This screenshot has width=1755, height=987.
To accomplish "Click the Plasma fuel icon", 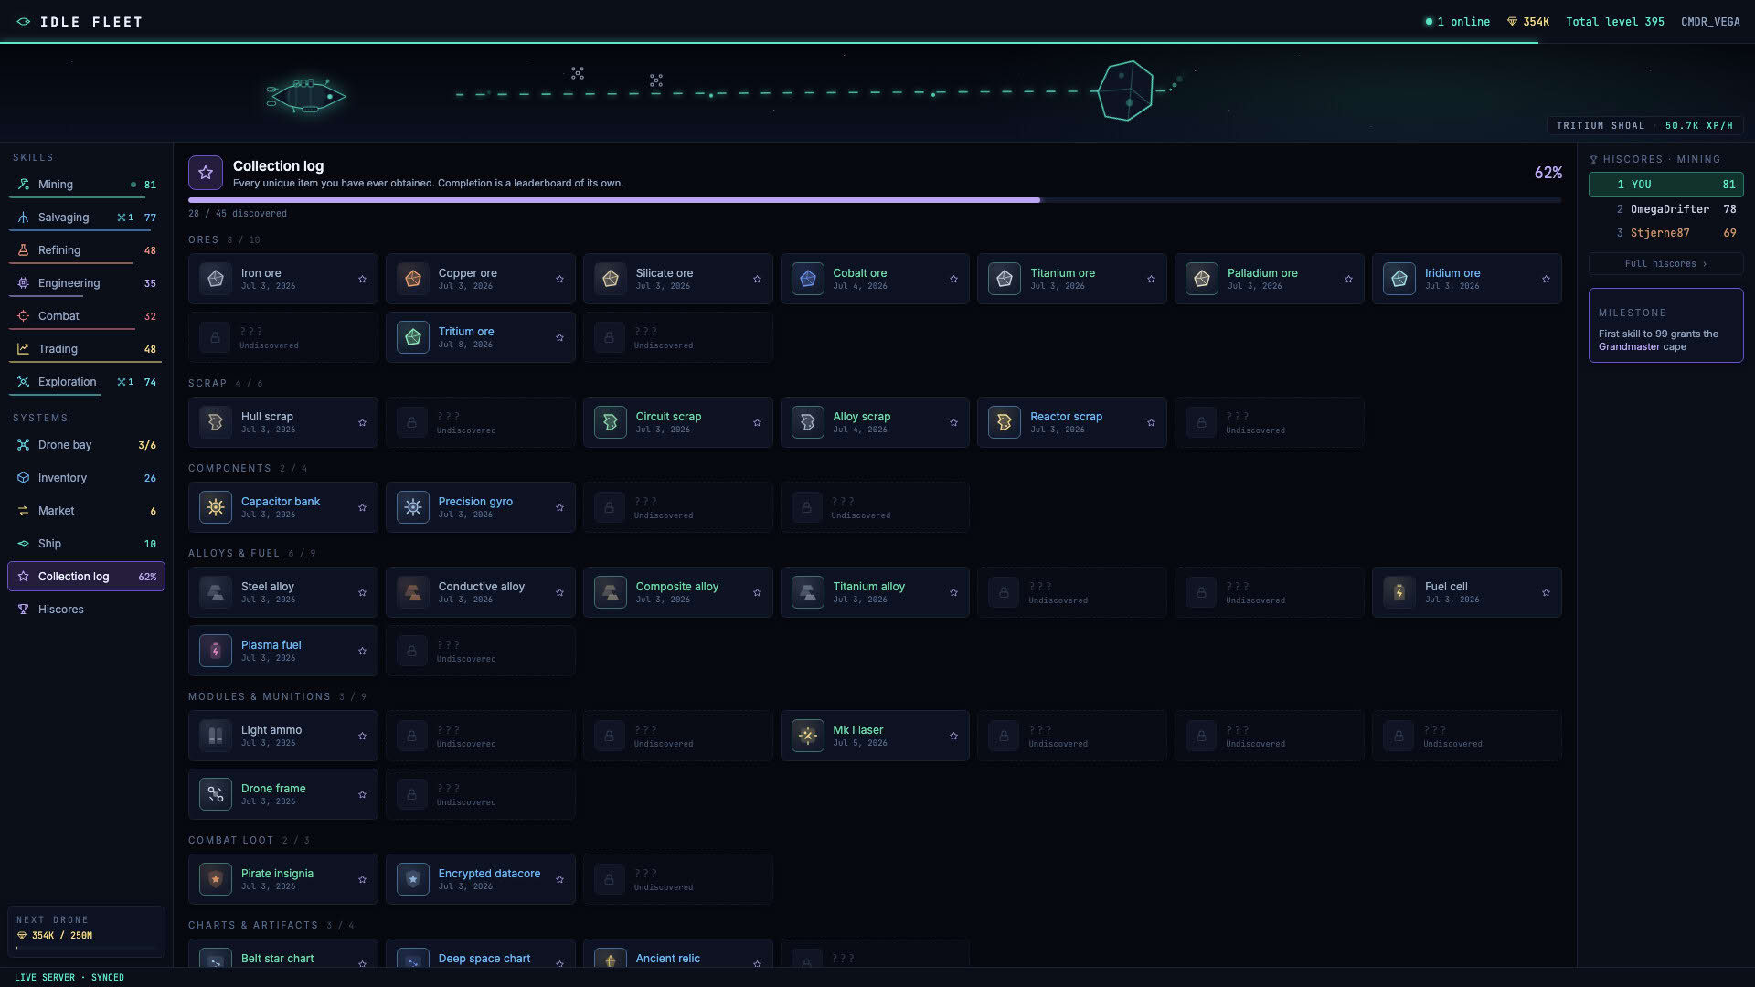I will tap(216, 651).
